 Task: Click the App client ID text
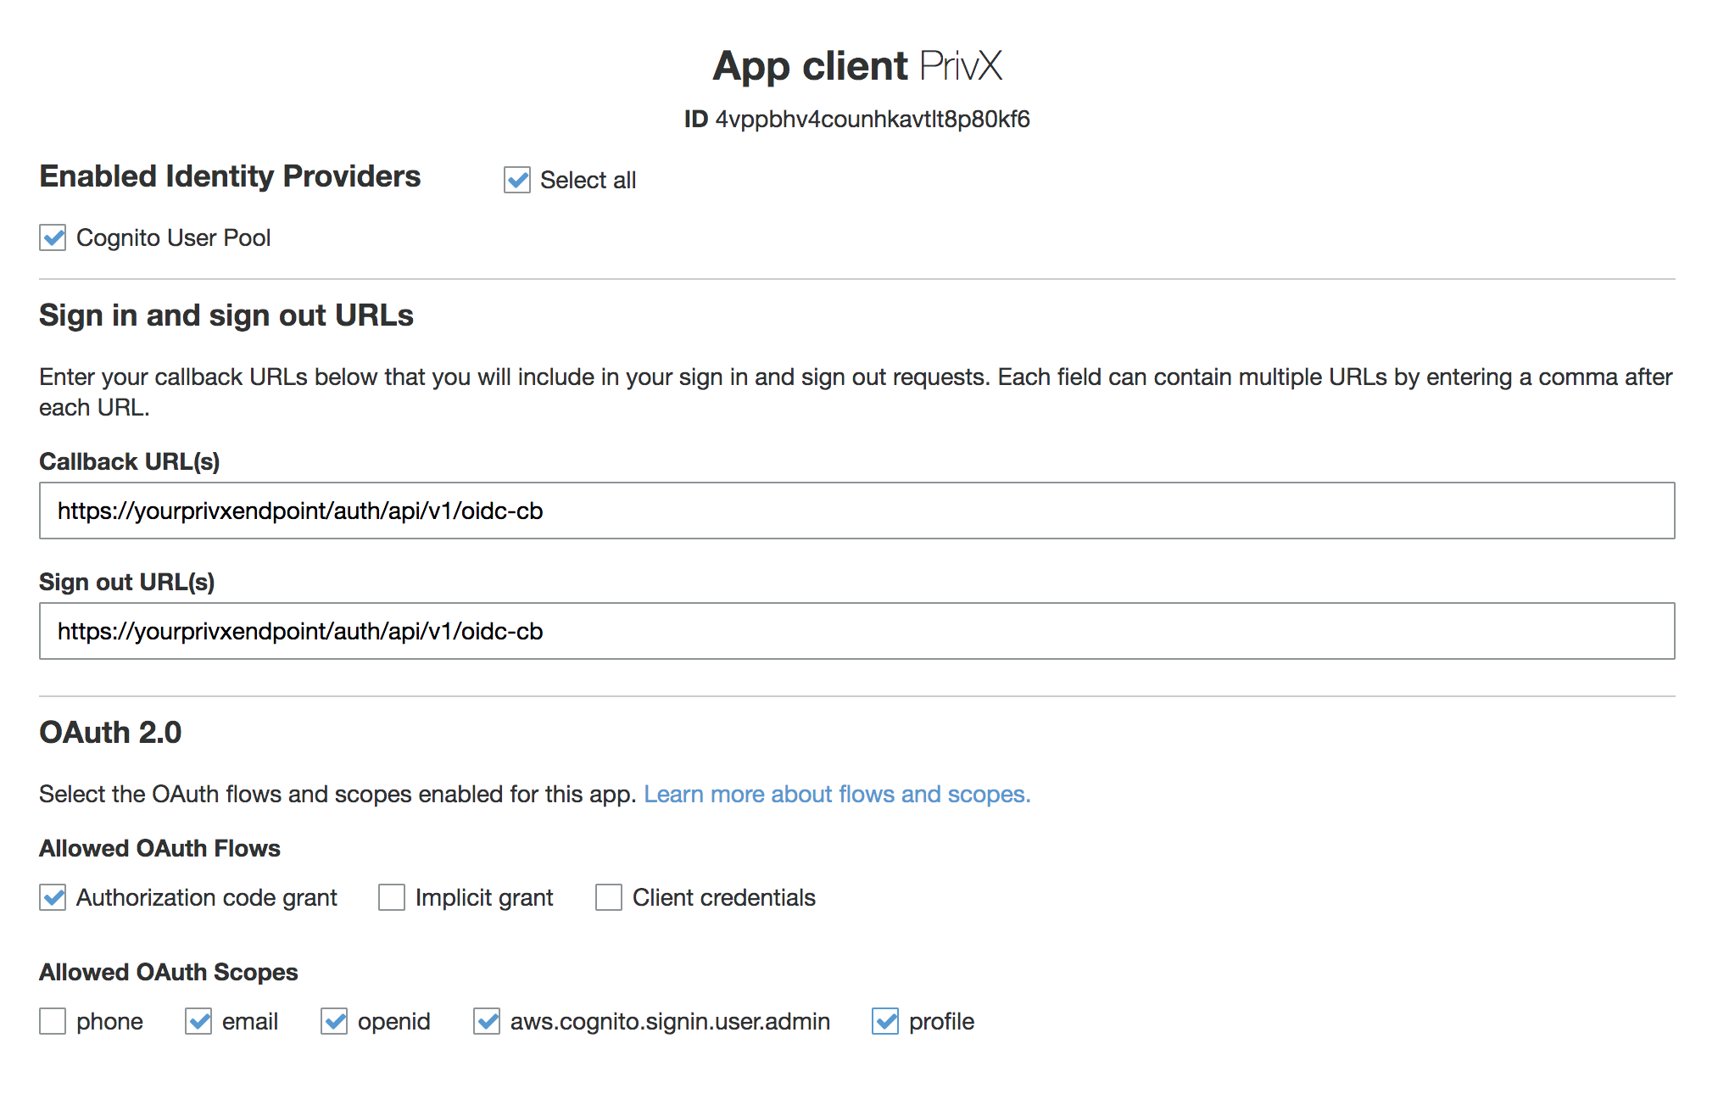tap(872, 119)
